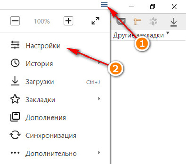Click the Настройки sliders icon
The width and height of the screenshot is (186, 164).
(15, 45)
